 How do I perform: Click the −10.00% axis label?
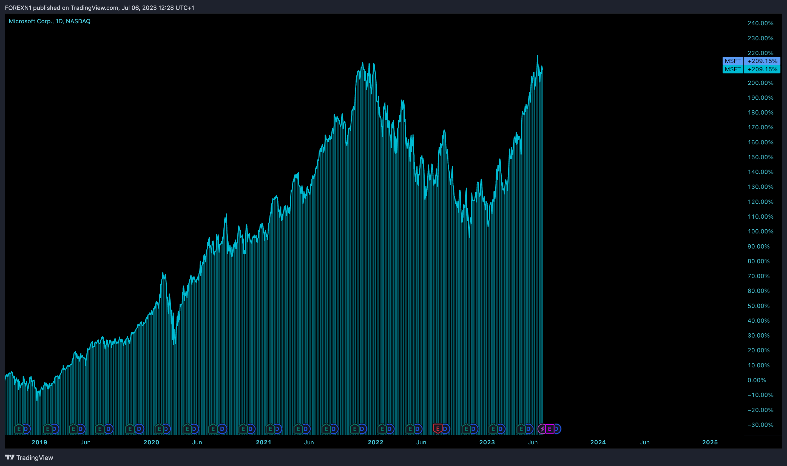point(760,395)
